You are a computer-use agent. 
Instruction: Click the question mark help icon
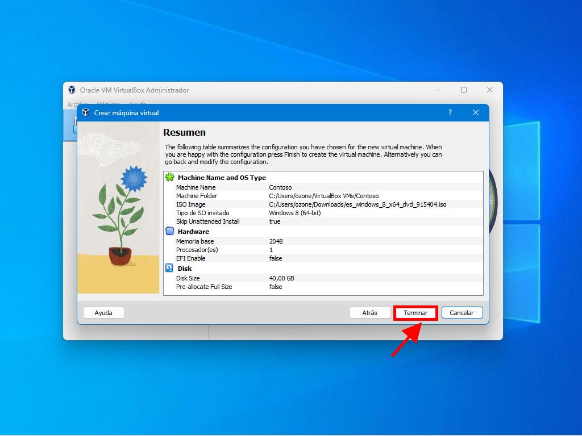[x=450, y=112]
